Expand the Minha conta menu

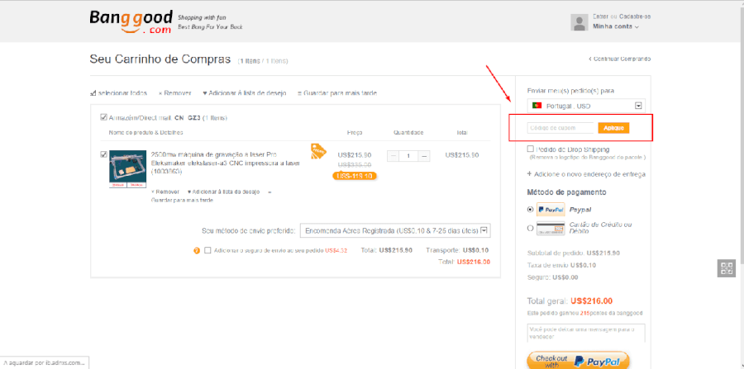click(x=615, y=27)
